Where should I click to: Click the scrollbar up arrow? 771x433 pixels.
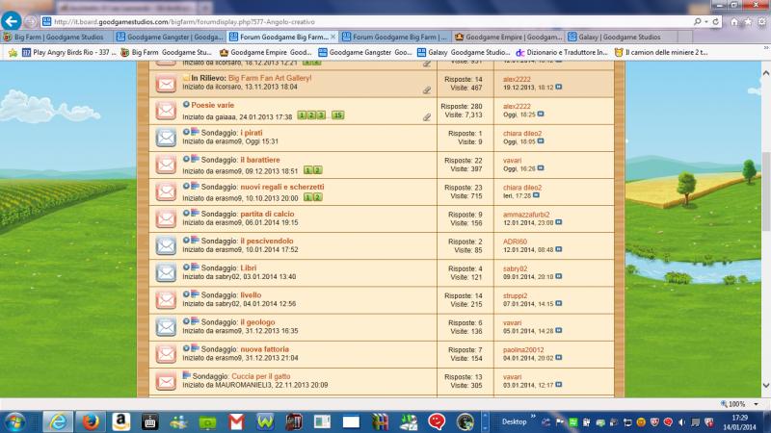click(x=765, y=73)
